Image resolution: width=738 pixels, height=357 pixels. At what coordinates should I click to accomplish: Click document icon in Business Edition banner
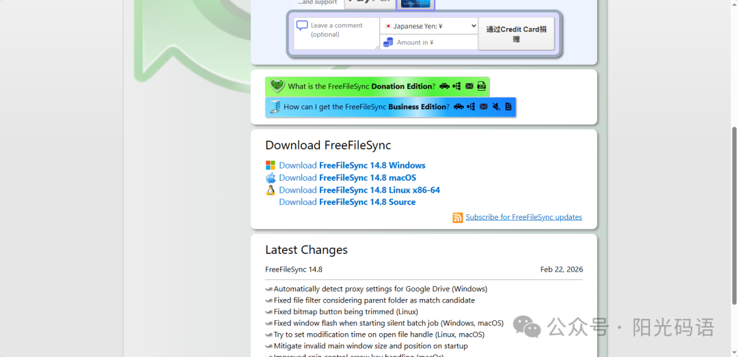tap(508, 106)
